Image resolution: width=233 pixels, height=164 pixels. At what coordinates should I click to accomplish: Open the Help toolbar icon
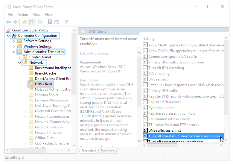pyautogui.click(x=50, y=22)
